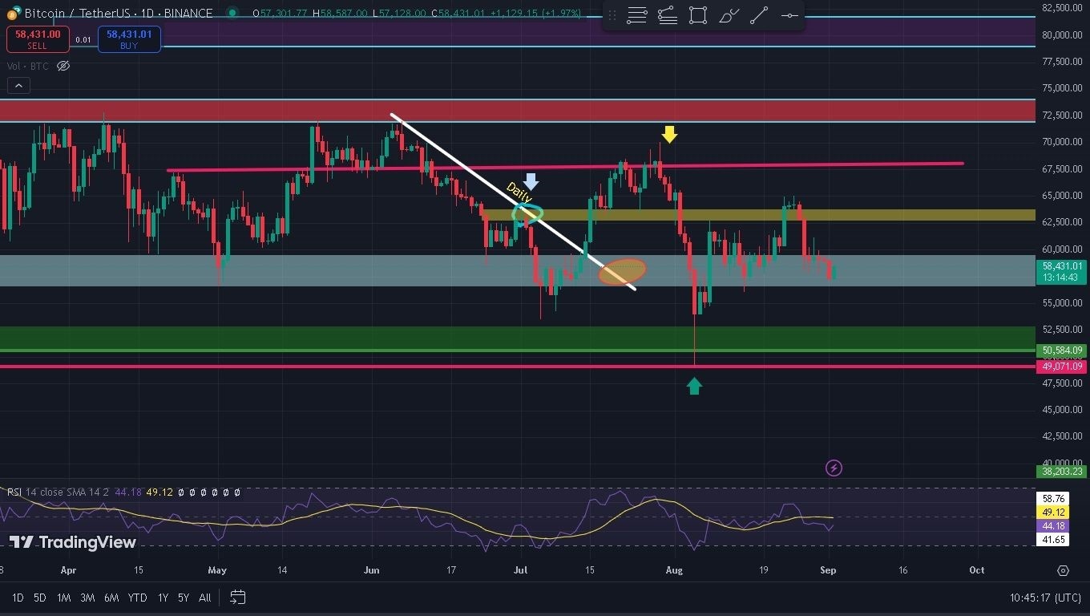Screen dimensions: 1090x616
Task: Grab the drawing toolbar's dotted handle
Action: click(612, 15)
